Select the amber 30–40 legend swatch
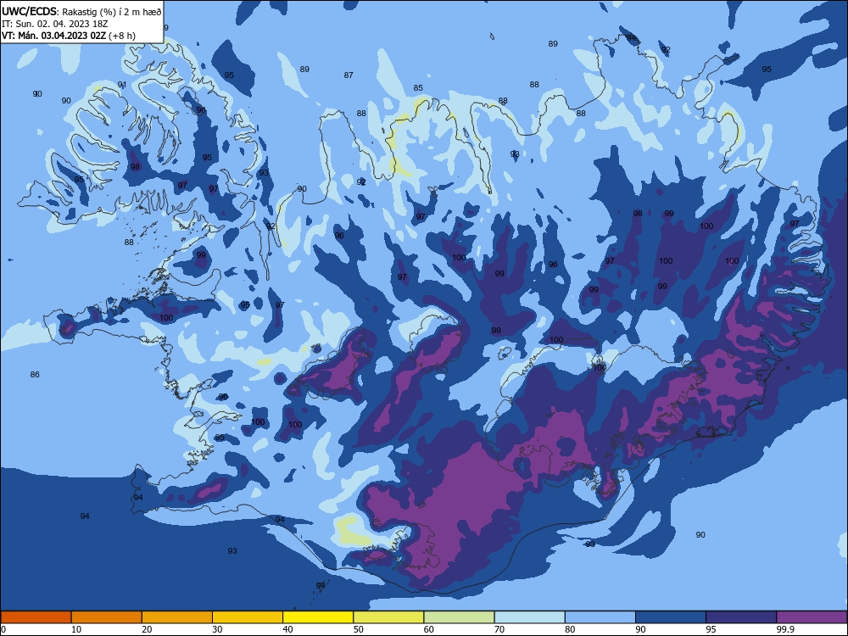Screen dimensions: 848x636 pyautogui.click(x=248, y=617)
